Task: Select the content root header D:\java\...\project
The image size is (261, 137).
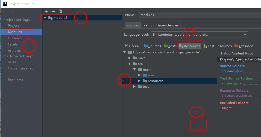Action: point(239,59)
